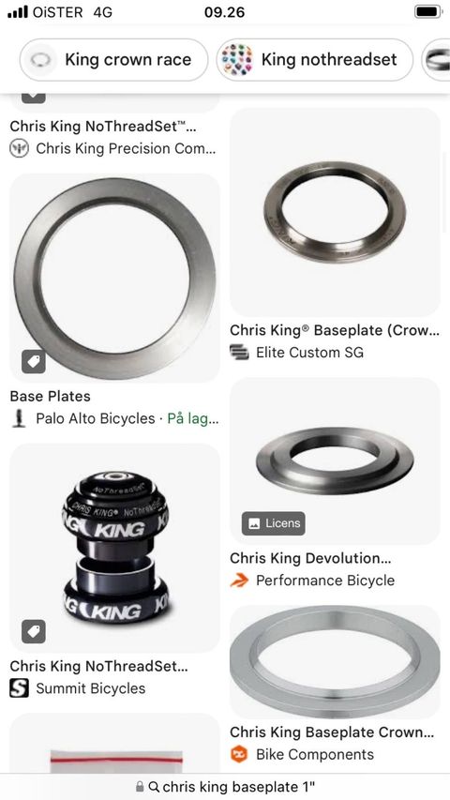Tap the Summit Bicycles favicon
Screen dimensions: 450x800
(19, 688)
